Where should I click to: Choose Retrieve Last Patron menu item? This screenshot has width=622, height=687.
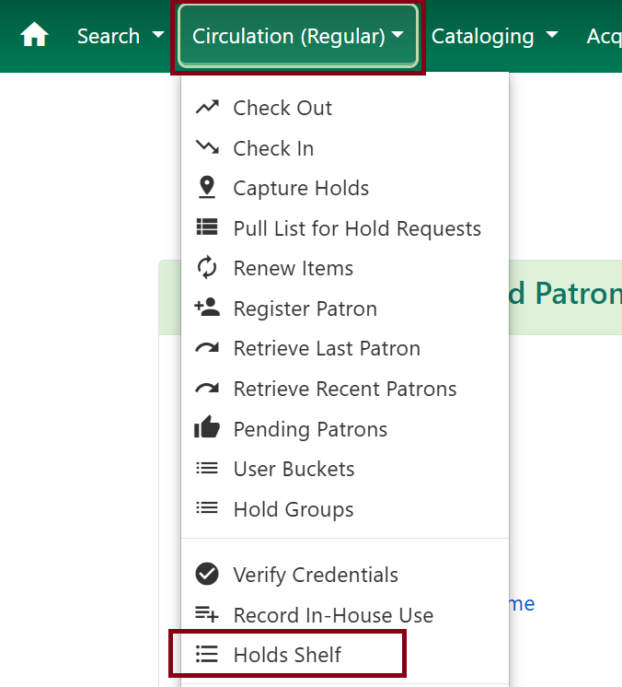[x=327, y=348]
